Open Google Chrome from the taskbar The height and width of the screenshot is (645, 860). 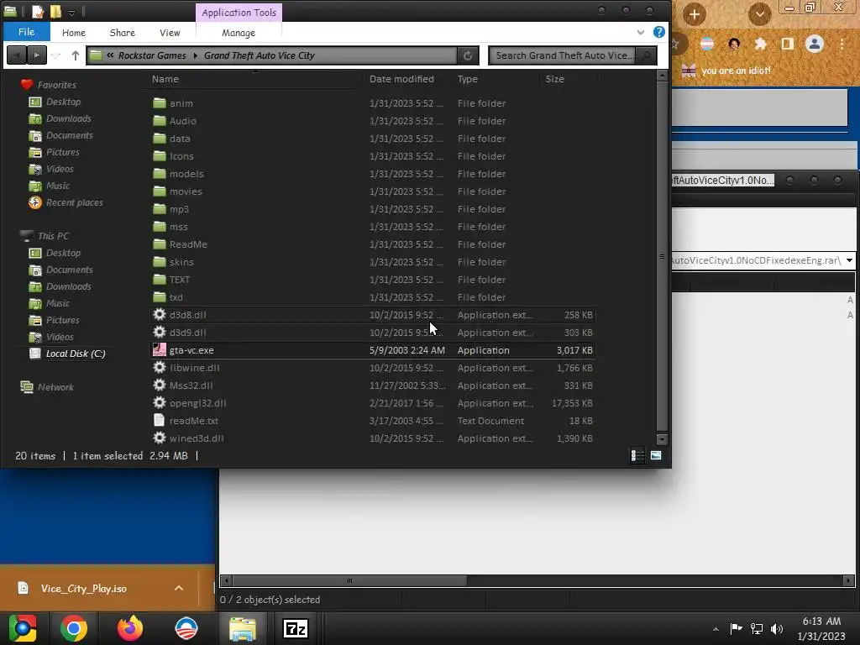tap(74, 628)
